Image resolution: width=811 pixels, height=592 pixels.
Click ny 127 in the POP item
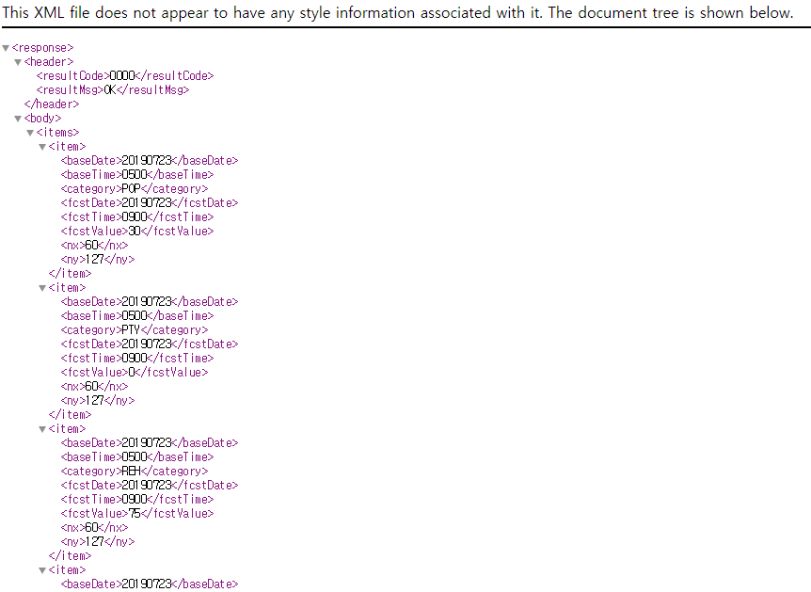coord(98,259)
